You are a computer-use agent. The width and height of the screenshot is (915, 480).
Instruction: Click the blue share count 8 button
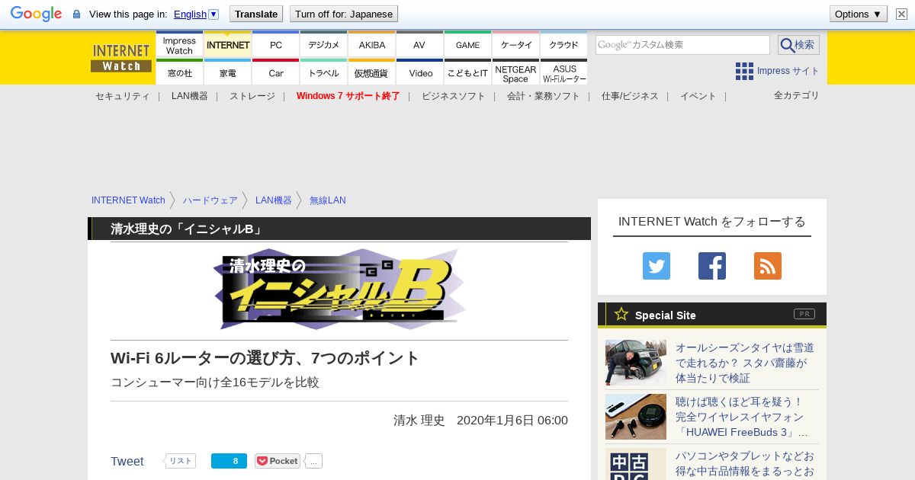click(229, 461)
